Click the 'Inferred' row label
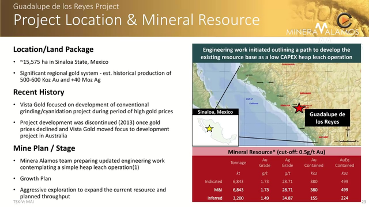The width and height of the screenshot is (369, 207). 214,198
